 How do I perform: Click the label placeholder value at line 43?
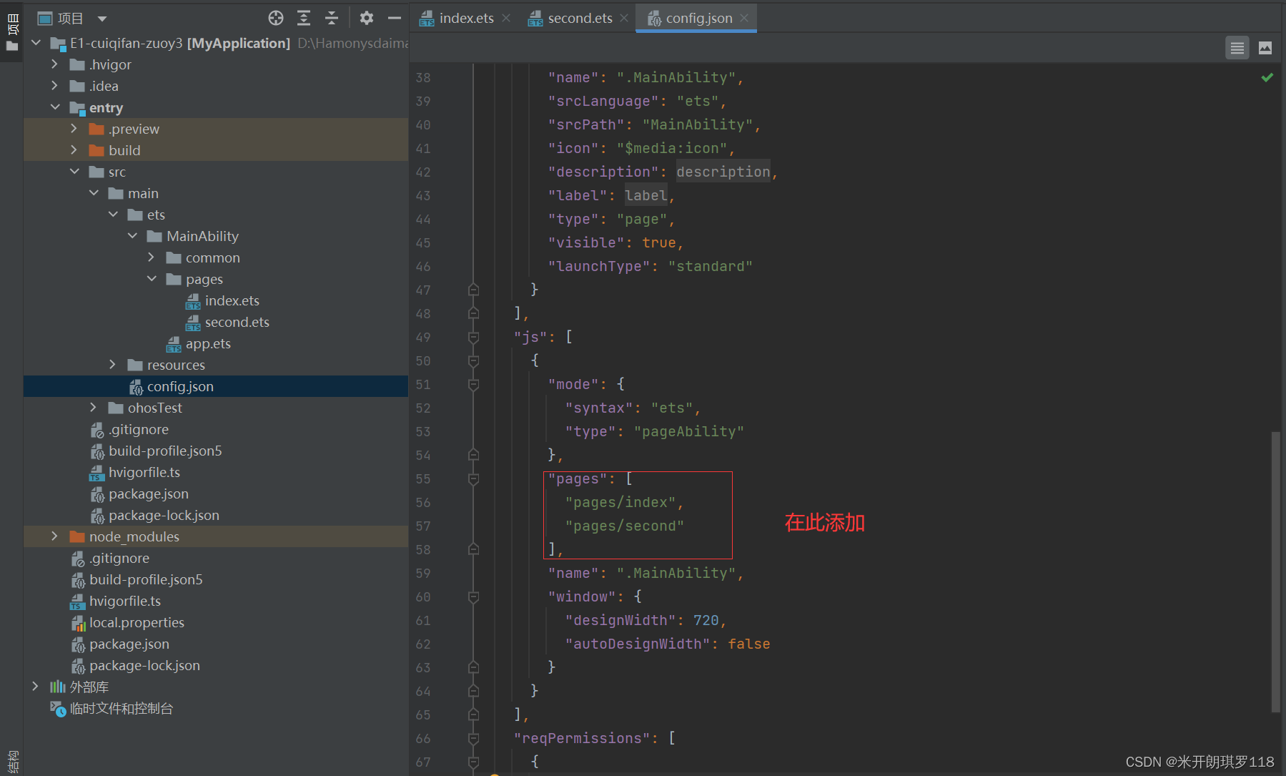[x=646, y=196]
